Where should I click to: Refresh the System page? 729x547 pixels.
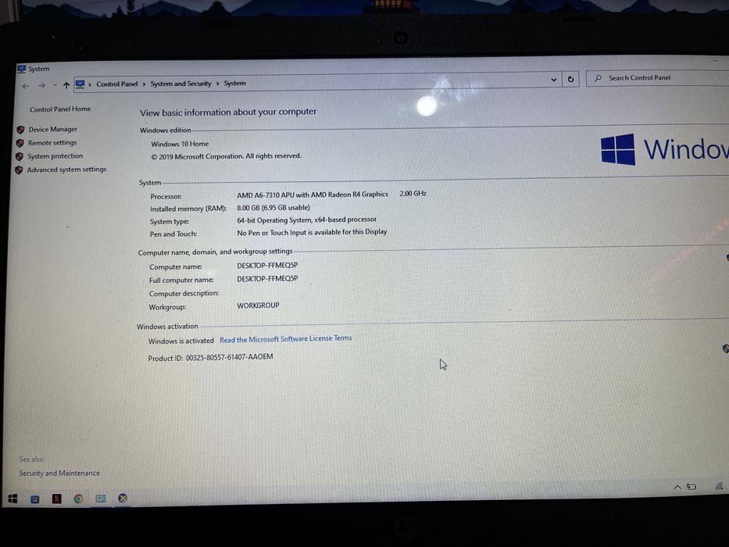(570, 79)
